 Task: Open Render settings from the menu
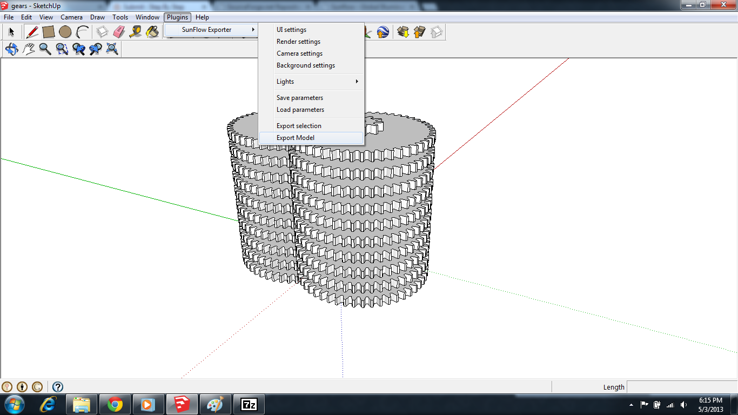298,42
